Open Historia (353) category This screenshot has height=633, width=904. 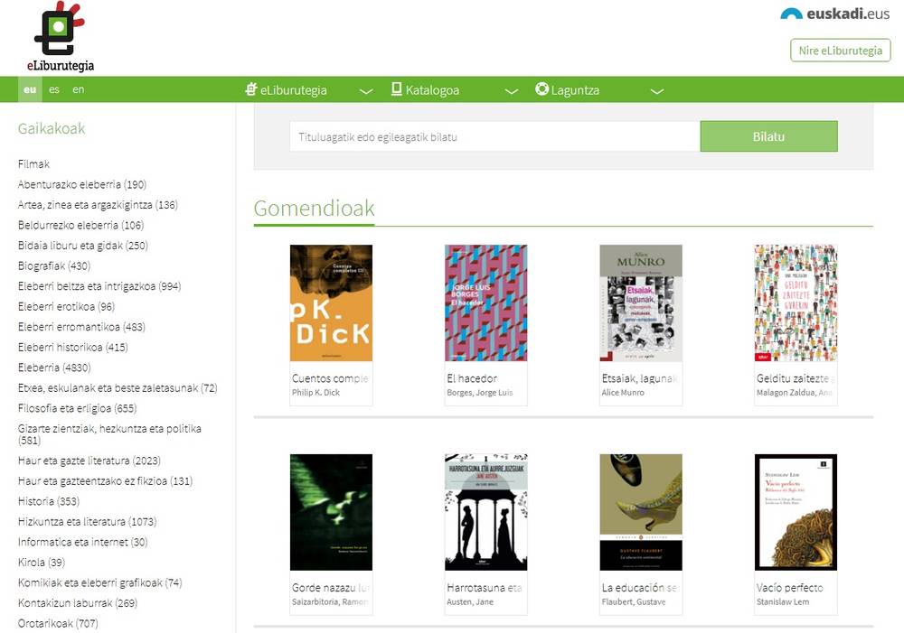[x=49, y=501]
